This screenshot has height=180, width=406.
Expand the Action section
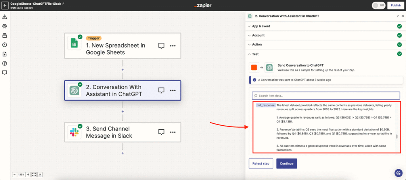pyautogui.click(x=325, y=44)
